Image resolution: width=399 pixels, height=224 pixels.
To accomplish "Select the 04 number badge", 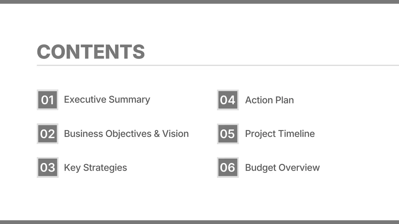I will click(x=228, y=100).
